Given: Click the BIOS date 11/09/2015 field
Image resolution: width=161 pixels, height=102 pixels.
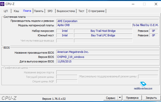Looking at the screenshot, I should (x=108, y=61).
